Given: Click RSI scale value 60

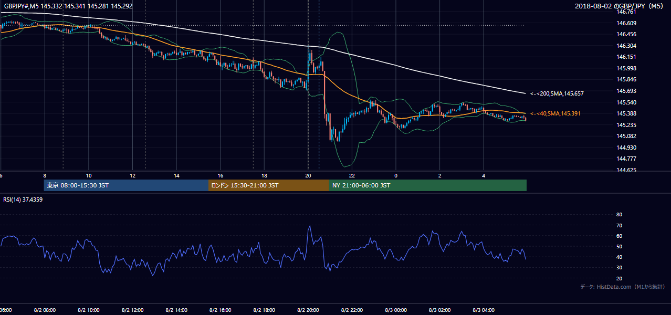Looking at the screenshot, I should (619, 236).
